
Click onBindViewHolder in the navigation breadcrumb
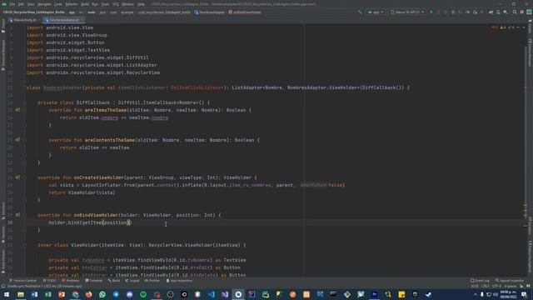[x=245, y=12]
